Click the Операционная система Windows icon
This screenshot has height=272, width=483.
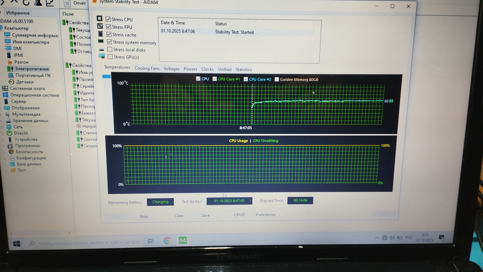(x=5, y=95)
